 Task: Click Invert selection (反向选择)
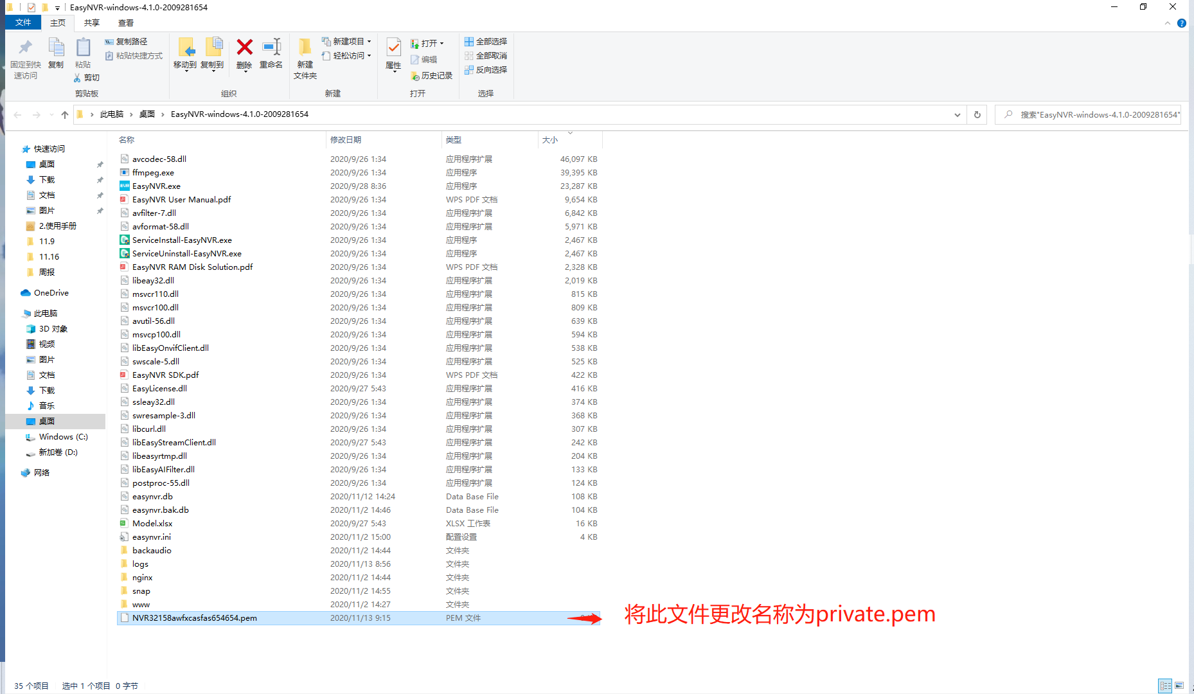486,70
